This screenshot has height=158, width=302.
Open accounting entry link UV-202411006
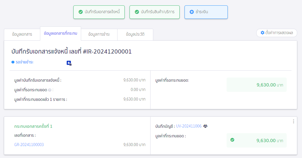point(189,126)
